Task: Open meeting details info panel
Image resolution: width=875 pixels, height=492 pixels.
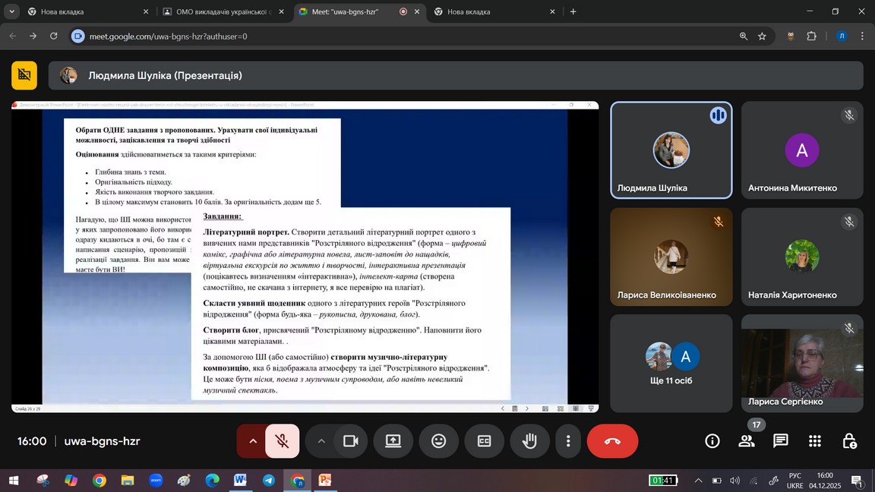Action: (x=712, y=441)
